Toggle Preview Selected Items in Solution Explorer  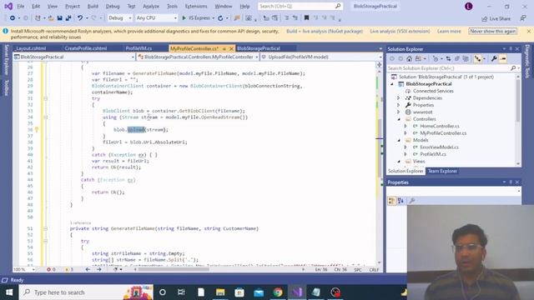pyautogui.click(x=503, y=59)
